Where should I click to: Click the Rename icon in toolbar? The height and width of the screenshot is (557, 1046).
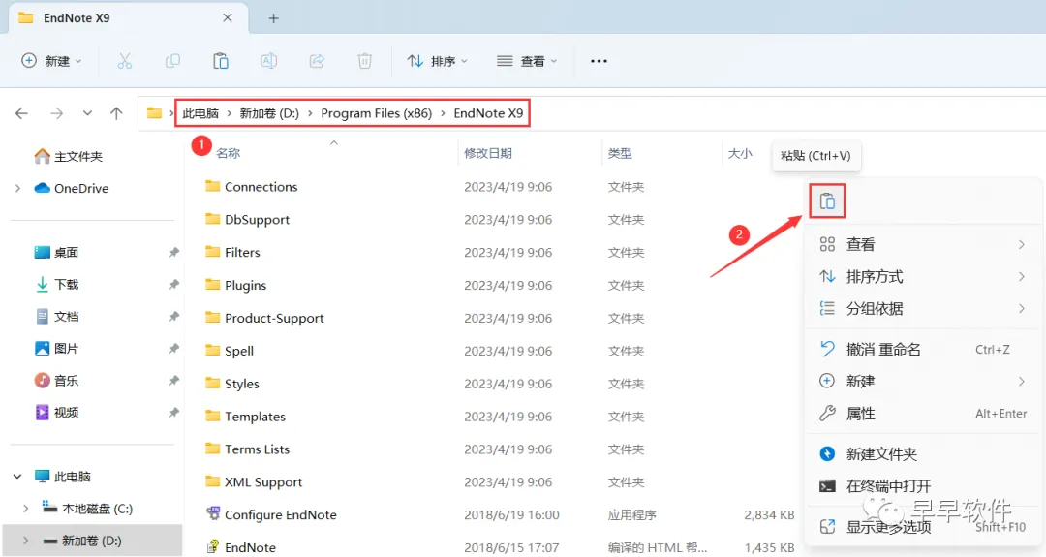point(269,61)
